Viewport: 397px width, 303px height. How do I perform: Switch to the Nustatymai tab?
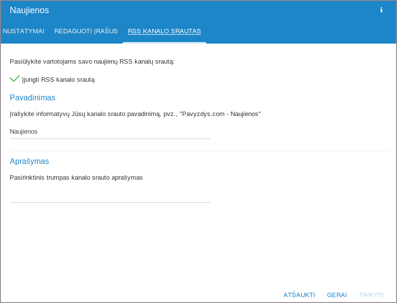pyautogui.click(x=23, y=31)
